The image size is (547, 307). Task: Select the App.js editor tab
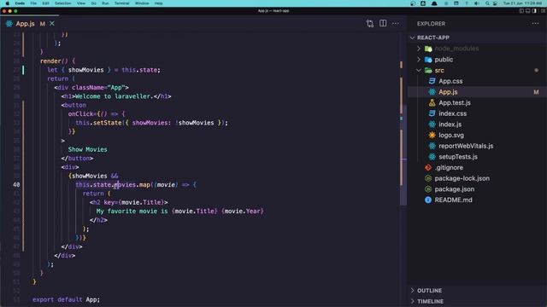coord(30,24)
